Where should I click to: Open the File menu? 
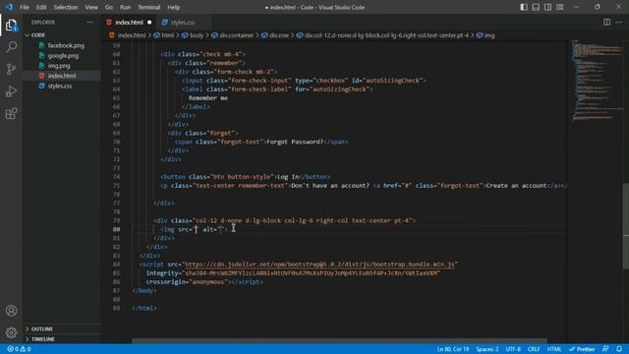(x=25, y=7)
